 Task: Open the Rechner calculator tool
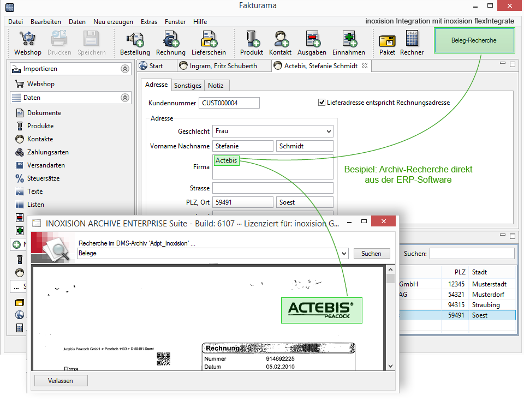tap(412, 43)
